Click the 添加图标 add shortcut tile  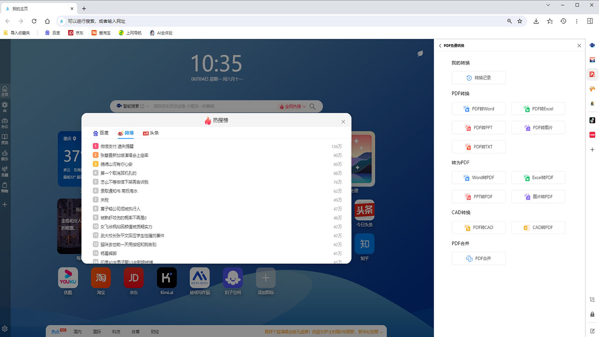point(265,278)
